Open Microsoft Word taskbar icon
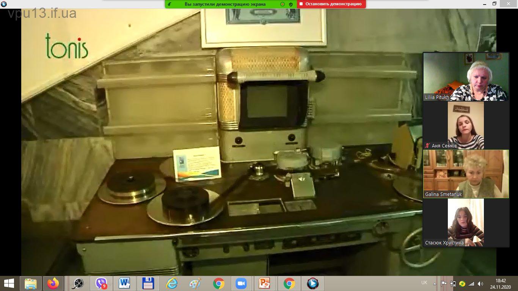The width and height of the screenshot is (518, 291). coord(124,283)
